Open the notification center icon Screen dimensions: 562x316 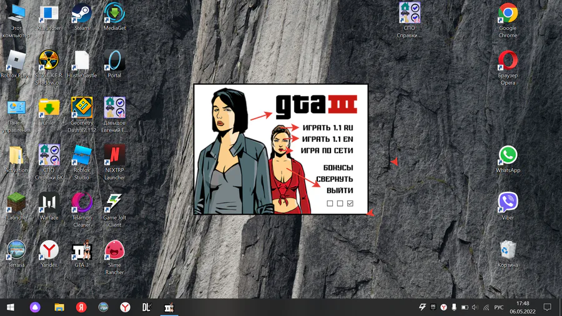click(547, 307)
